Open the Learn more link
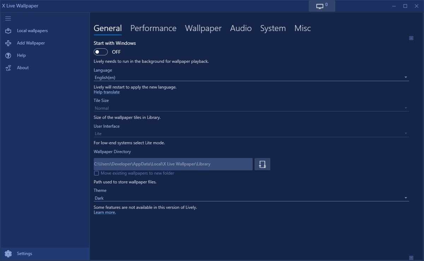This screenshot has width=424, height=261. pyautogui.click(x=104, y=212)
